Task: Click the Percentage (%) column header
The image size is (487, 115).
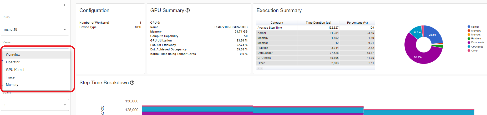Action: (357, 23)
